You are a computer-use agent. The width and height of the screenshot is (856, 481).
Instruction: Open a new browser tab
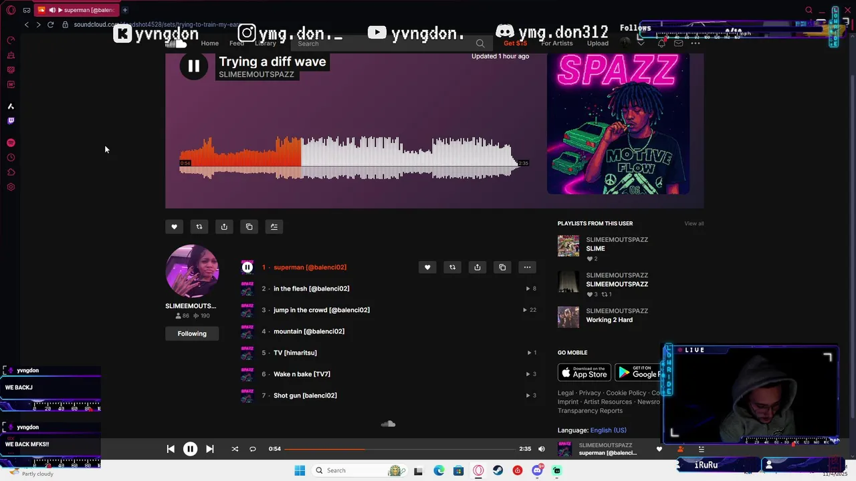coord(124,10)
